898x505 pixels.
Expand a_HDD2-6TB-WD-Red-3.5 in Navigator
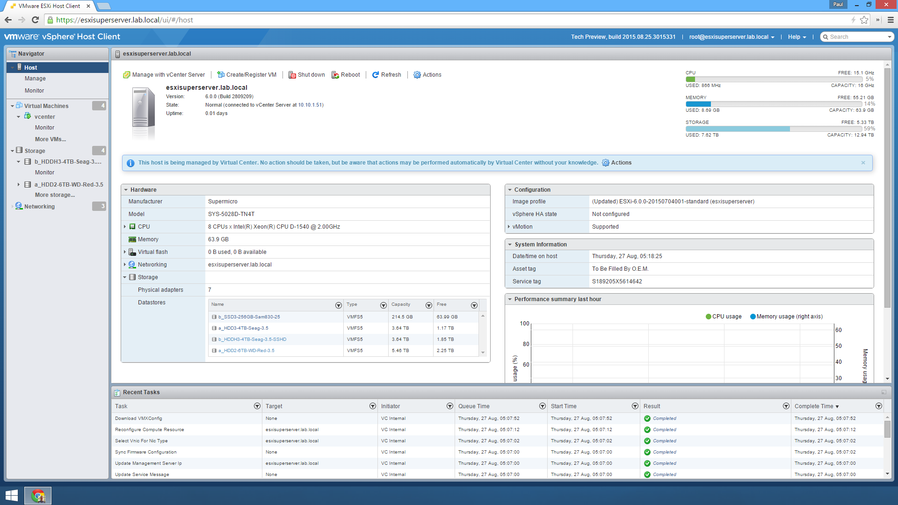(x=19, y=185)
